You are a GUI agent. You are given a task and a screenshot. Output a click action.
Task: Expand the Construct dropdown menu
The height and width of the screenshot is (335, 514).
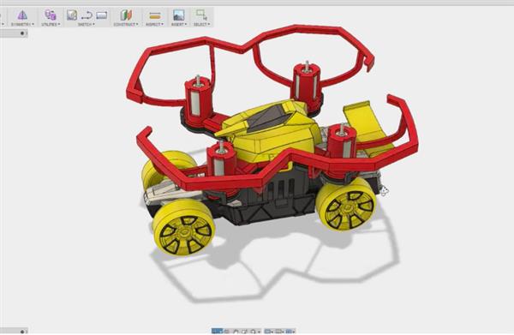(126, 25)
